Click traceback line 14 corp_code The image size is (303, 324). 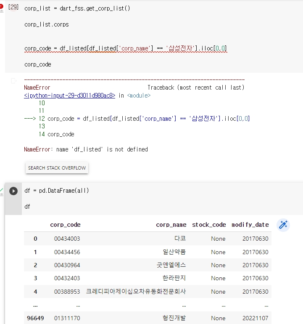click(x=57, y=134)
